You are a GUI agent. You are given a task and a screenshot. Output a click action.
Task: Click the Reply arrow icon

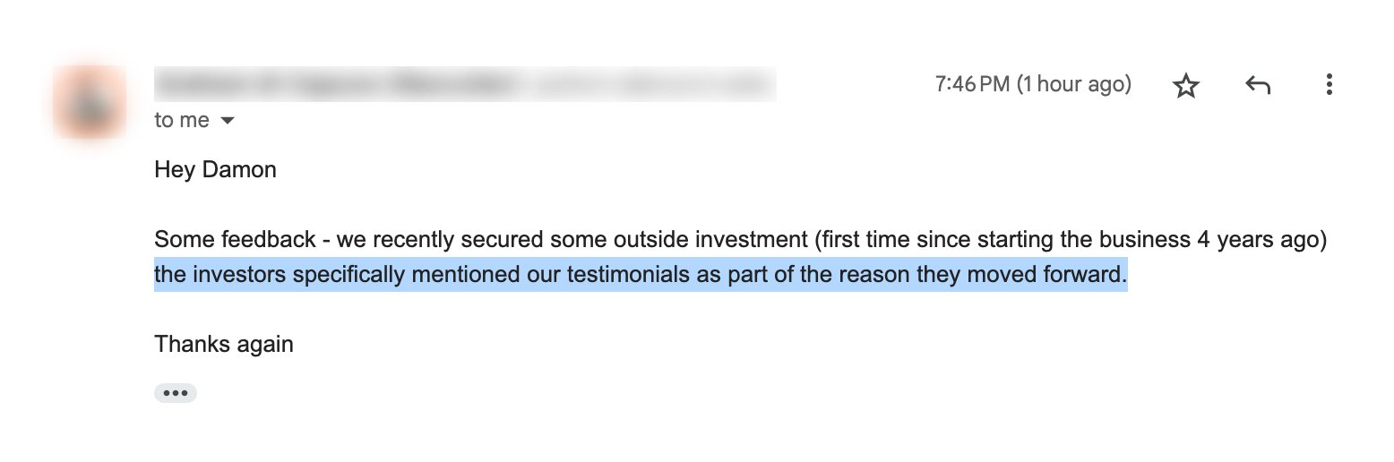click(x=1258, y=86)
